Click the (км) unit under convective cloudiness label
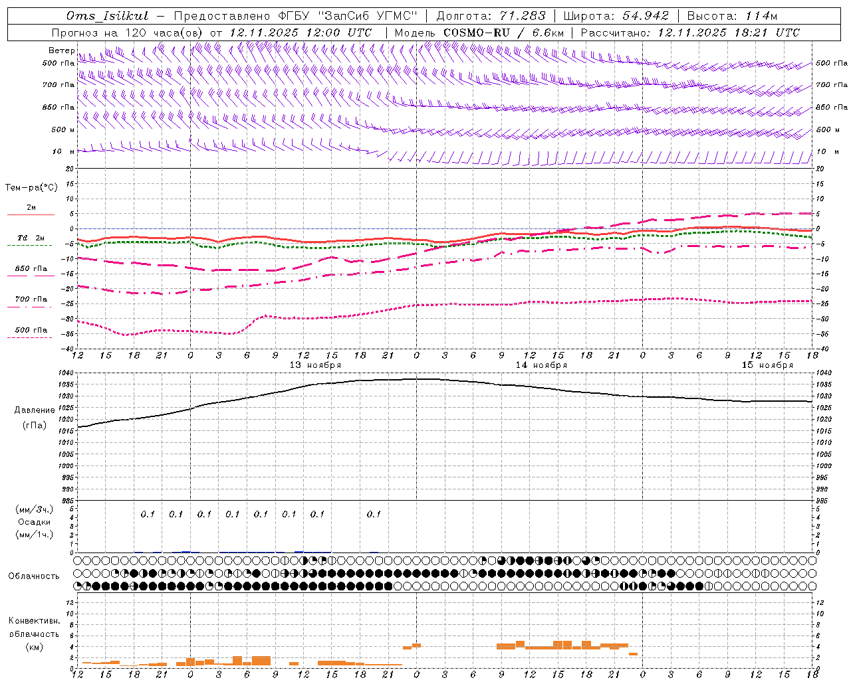 (x=34, y=647)
